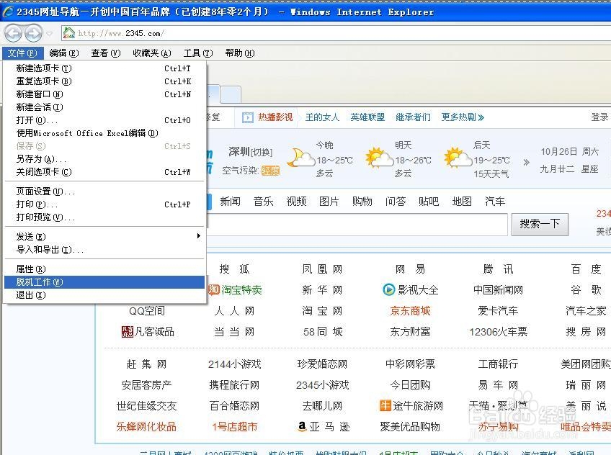Open the 帮助(H) menu
611x455 pixels.
240,53
